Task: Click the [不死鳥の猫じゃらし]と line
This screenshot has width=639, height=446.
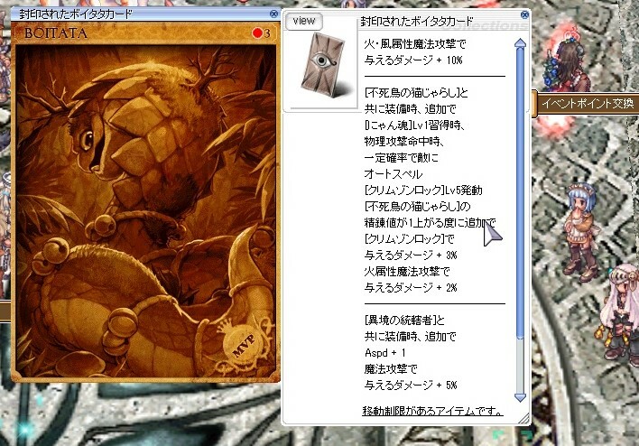Action: tap(416, 93)
